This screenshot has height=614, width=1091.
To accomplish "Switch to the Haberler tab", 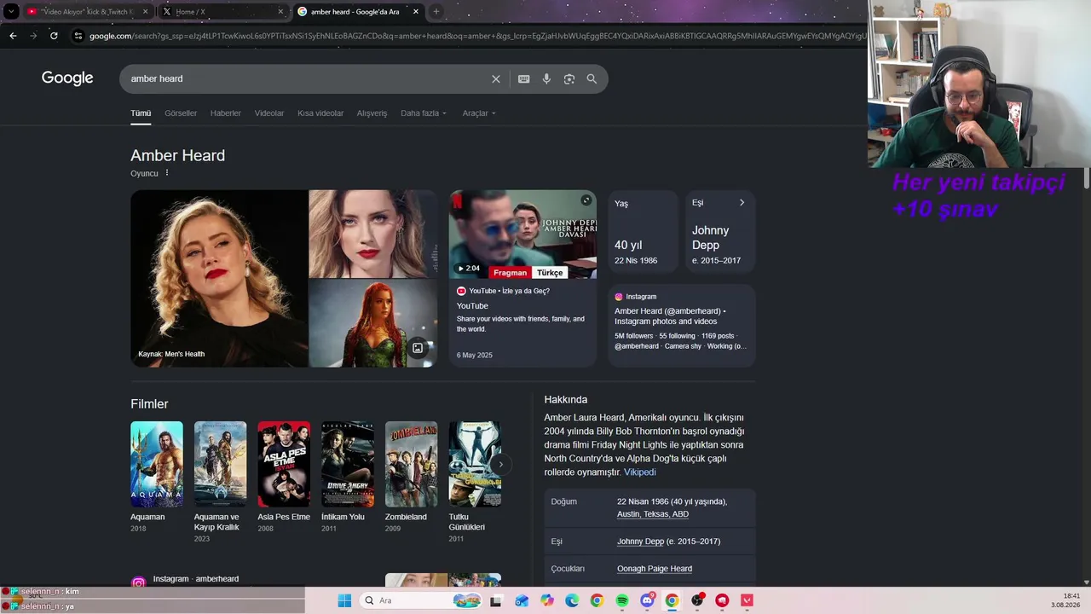I will coord(226,113).
